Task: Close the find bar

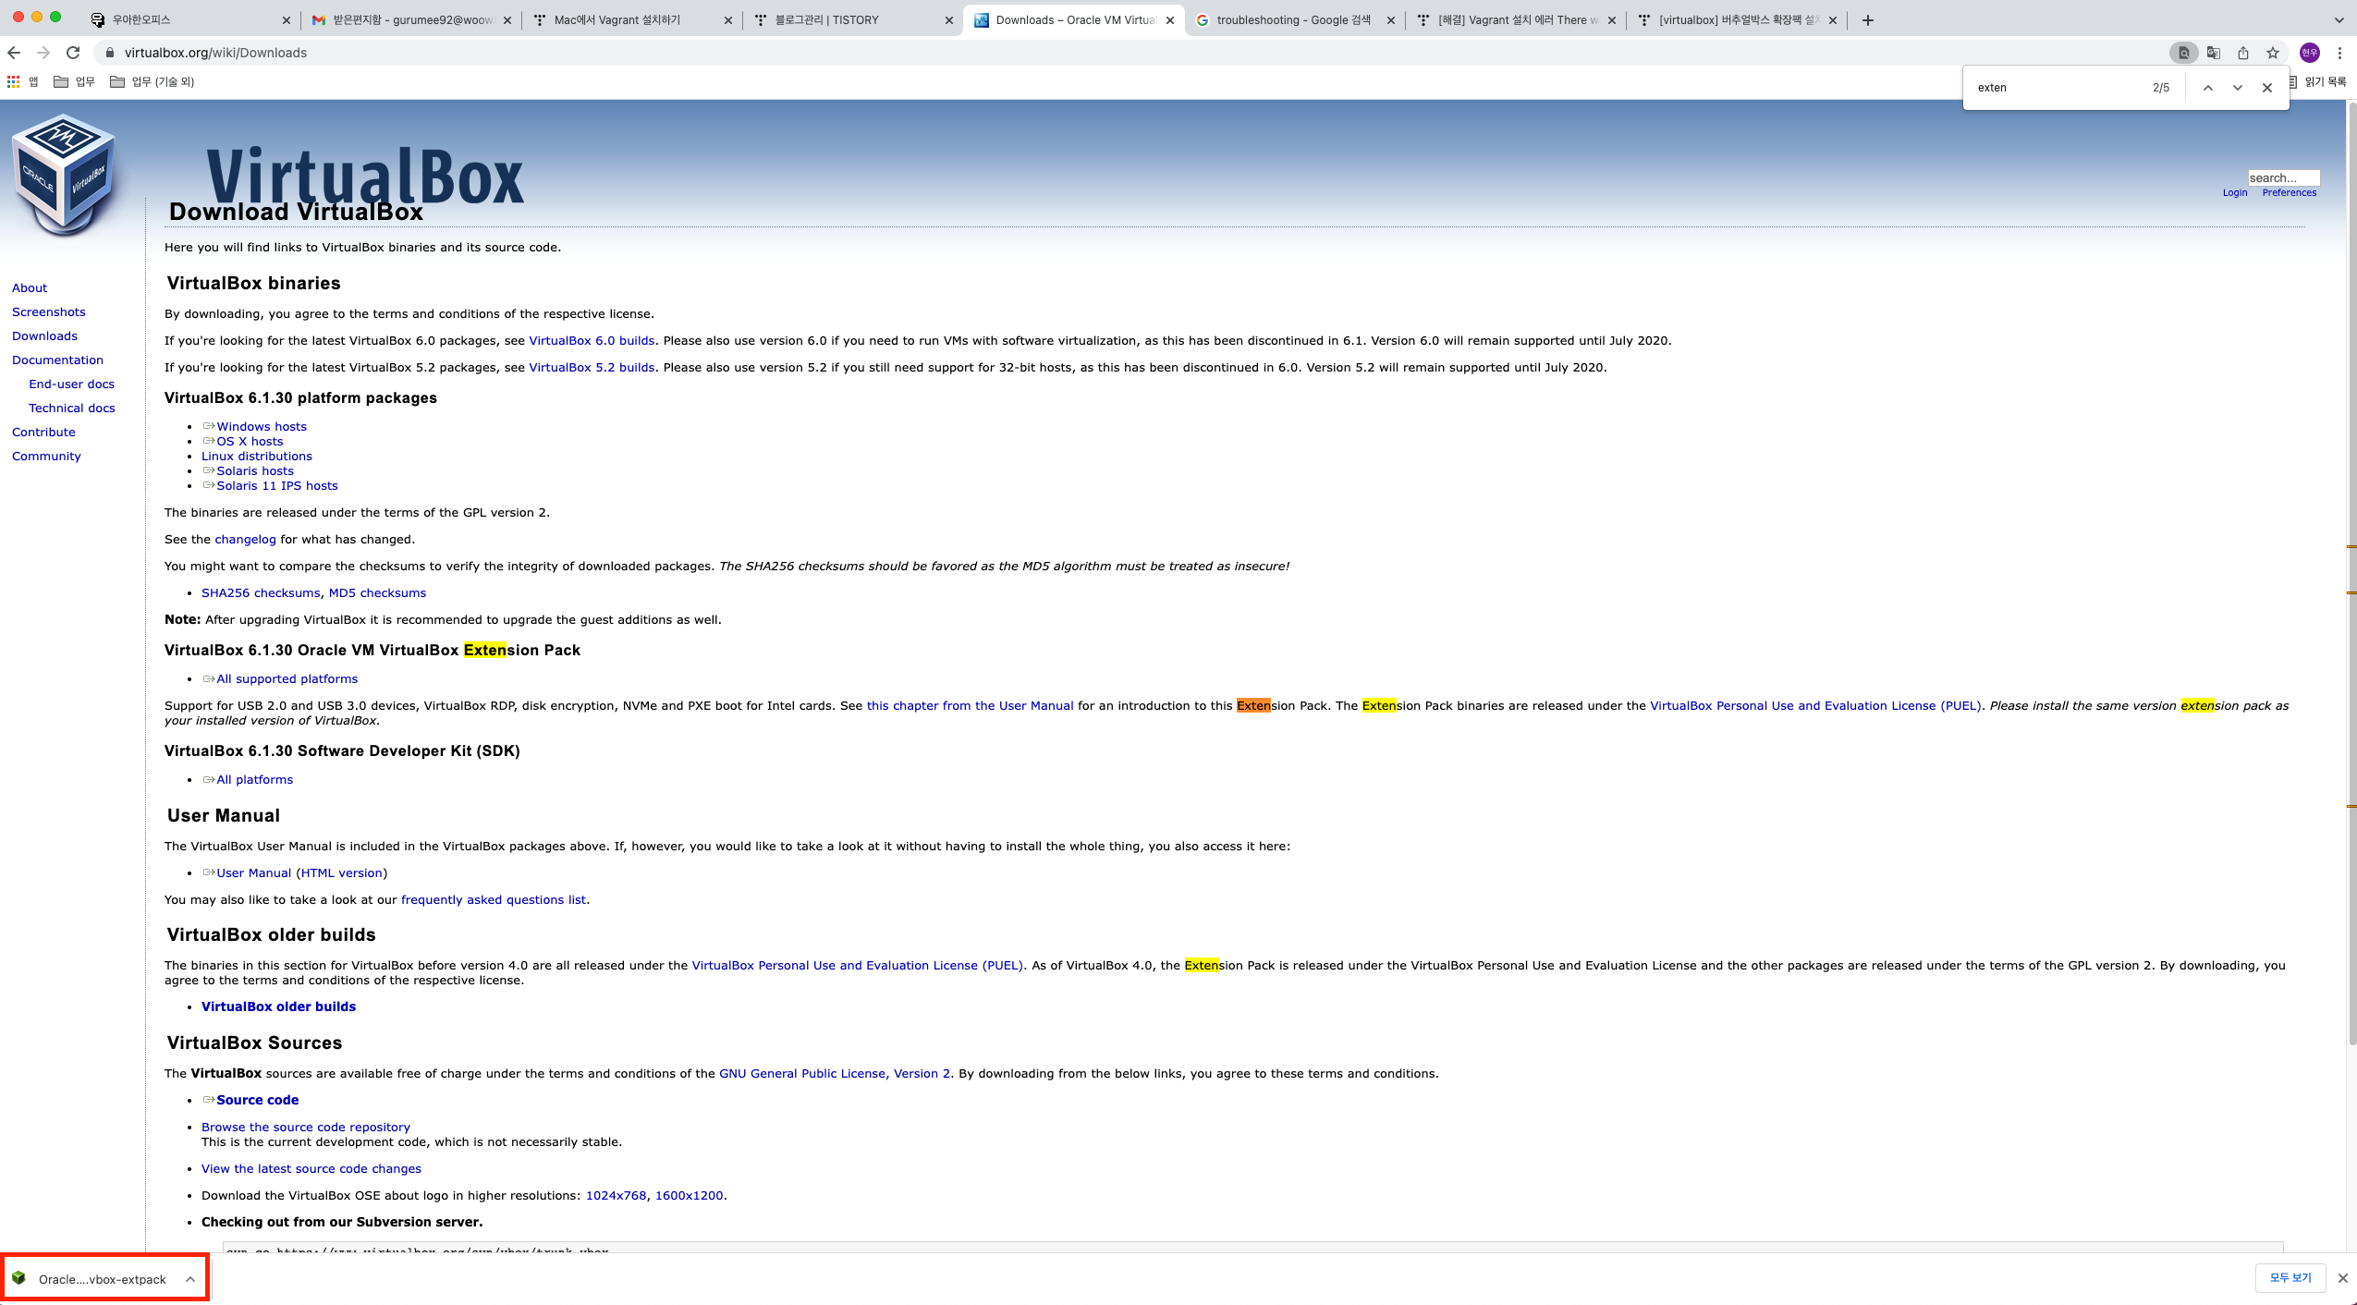Action: (2267, 88)
